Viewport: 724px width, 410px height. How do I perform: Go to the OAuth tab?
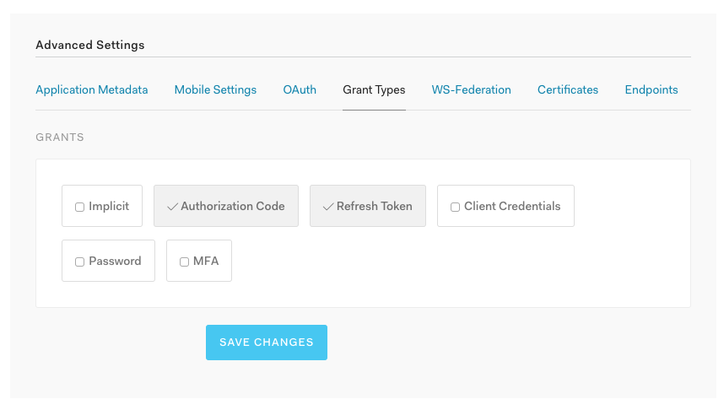pyautogui.click(x=300, y=89)
